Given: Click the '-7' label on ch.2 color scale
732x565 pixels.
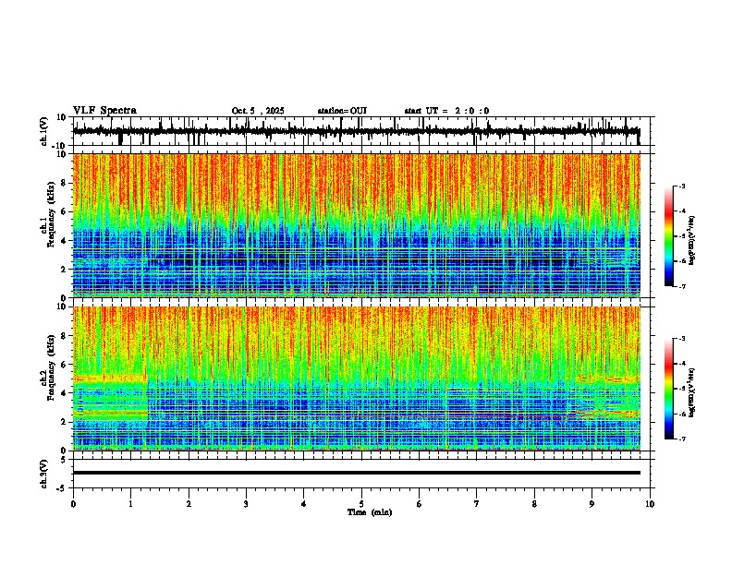Looking at the screenshot, I should coord(682,439).
